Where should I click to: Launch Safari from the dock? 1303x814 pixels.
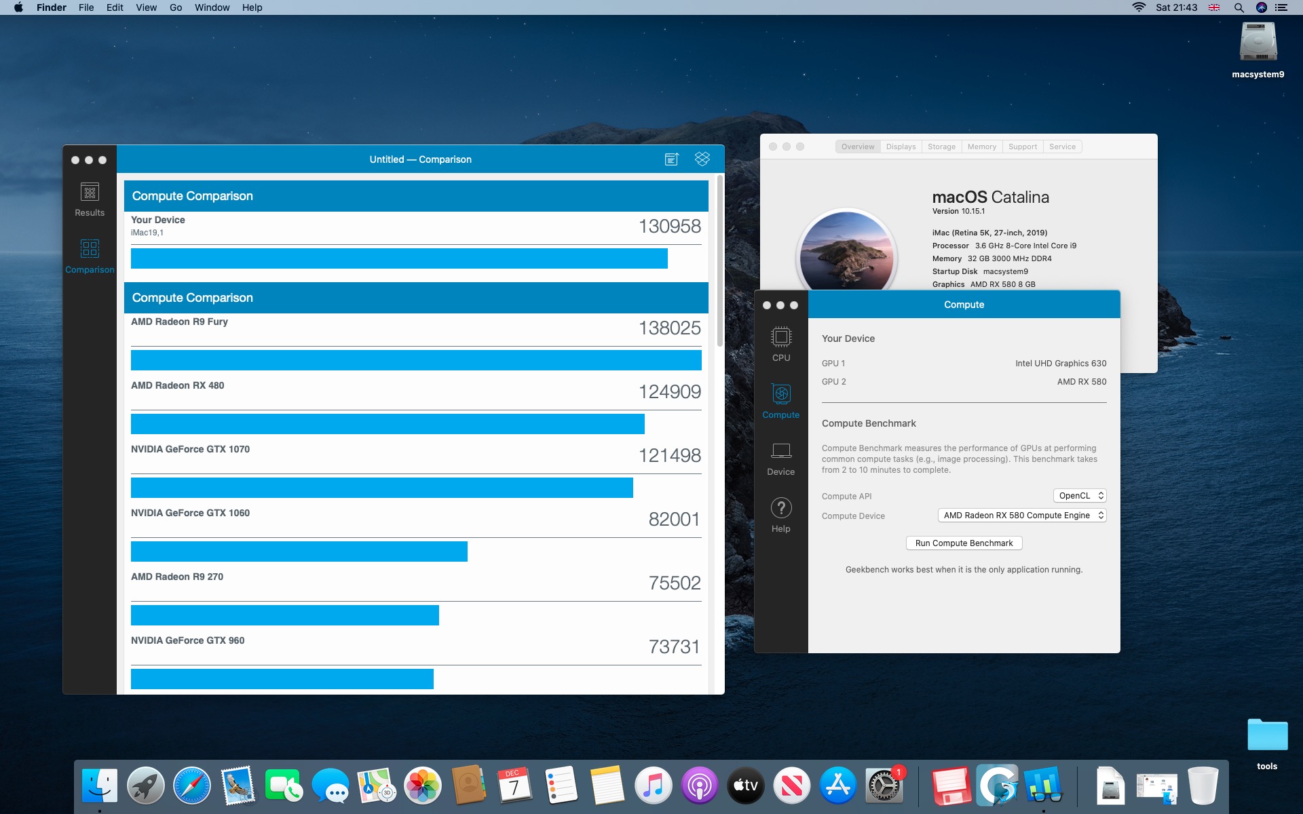[192, 786]
